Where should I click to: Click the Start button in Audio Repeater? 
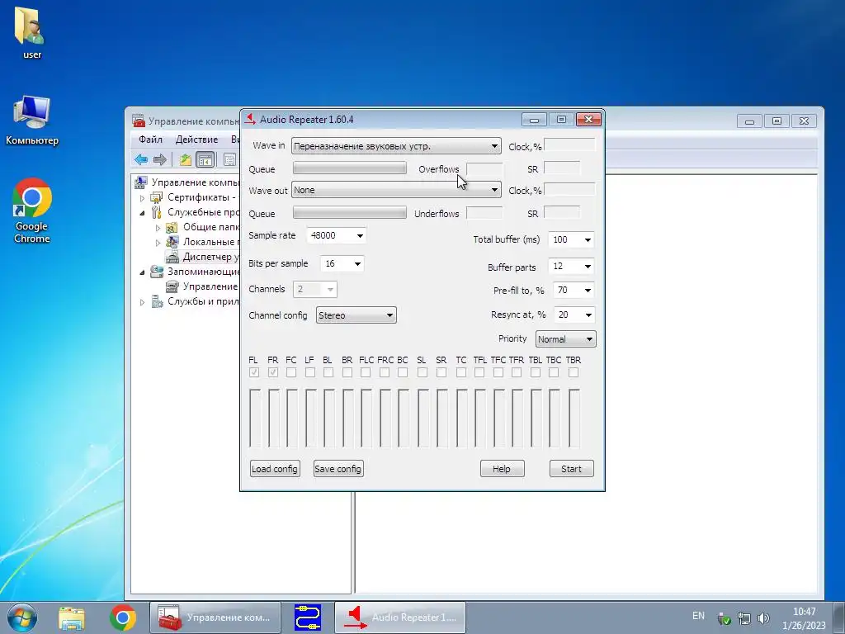tap(571, 469)
